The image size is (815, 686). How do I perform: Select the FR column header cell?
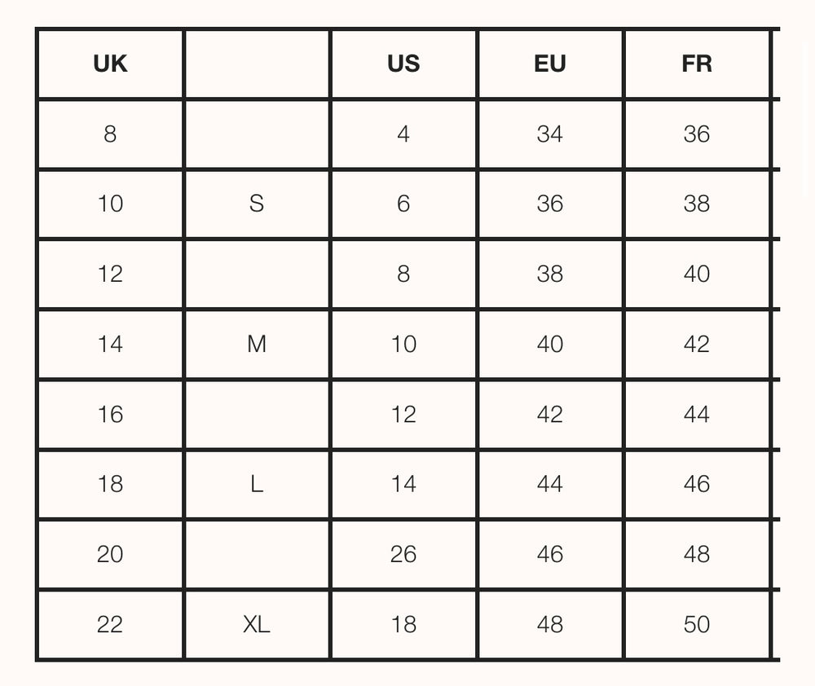[x=697, y=64]
